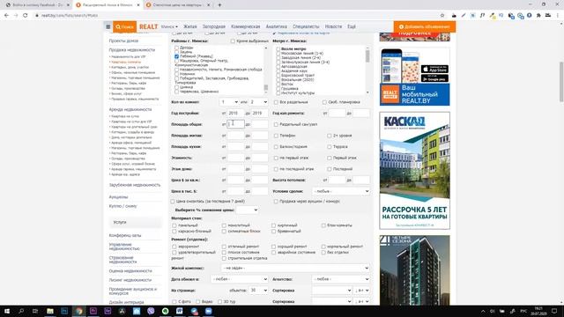The image size is (564, 317).
Task: Show hidden tray icons chevron
Action: (483, 311)
